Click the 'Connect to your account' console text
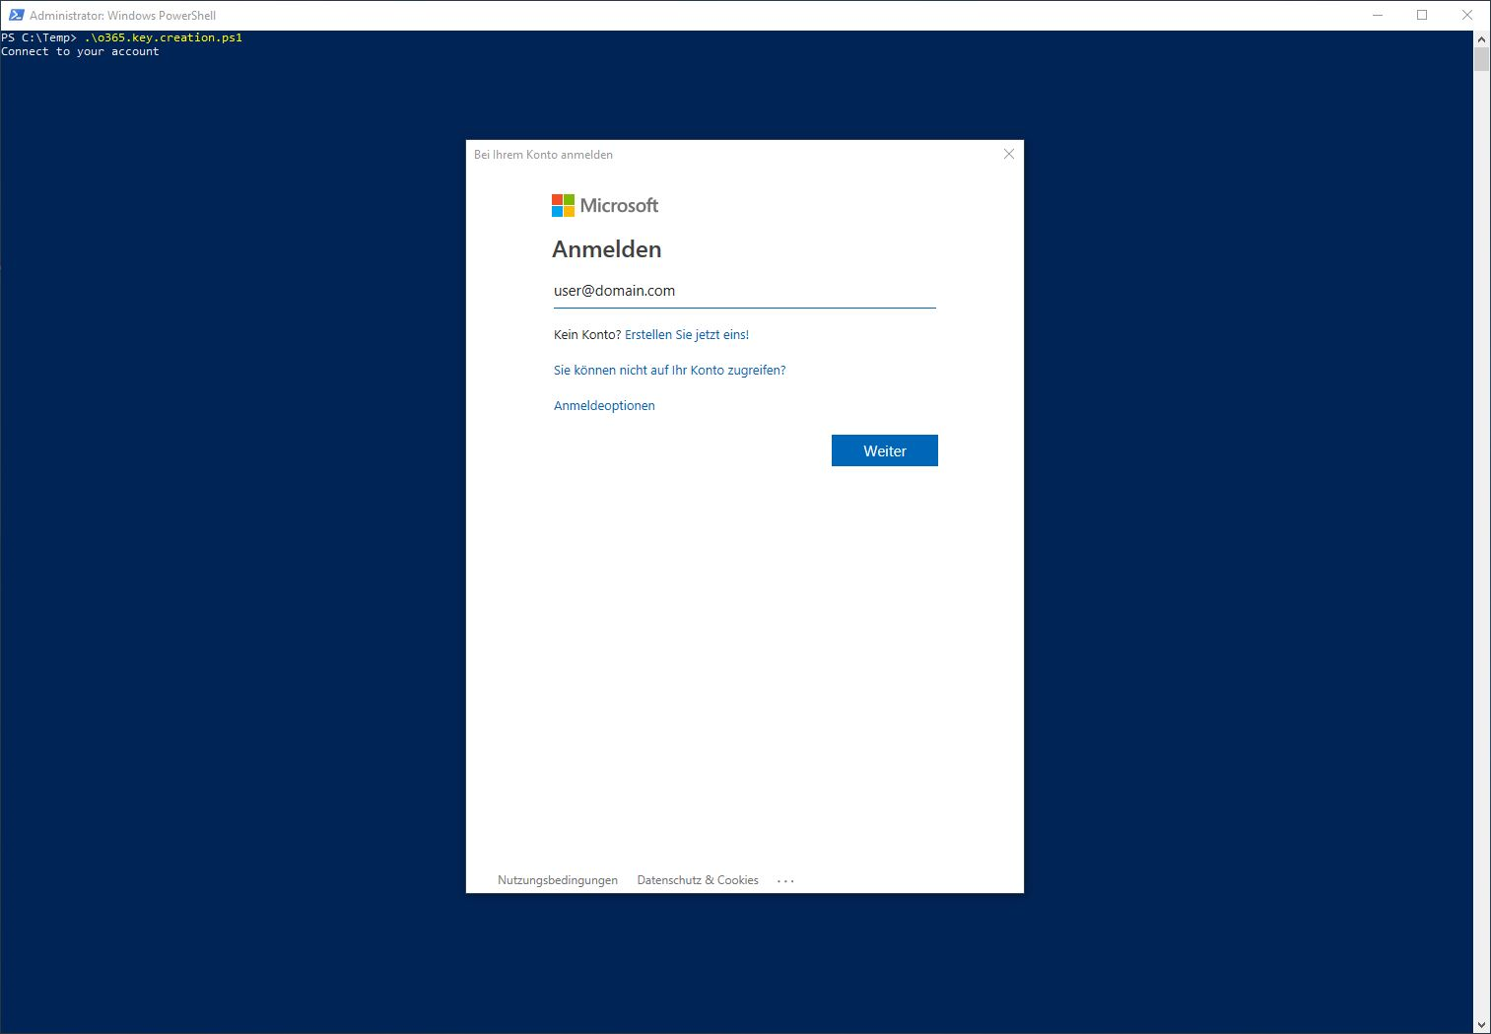This screenshot has width=1491, height=1034. [80, 51]
